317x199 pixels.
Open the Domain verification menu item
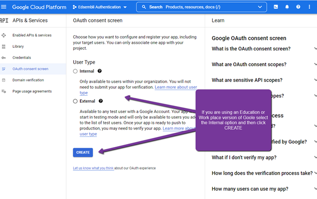coord(28,80)
